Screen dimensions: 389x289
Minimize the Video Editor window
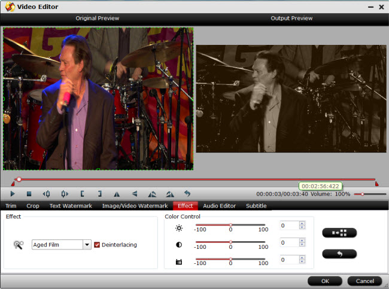coord(370,7)
